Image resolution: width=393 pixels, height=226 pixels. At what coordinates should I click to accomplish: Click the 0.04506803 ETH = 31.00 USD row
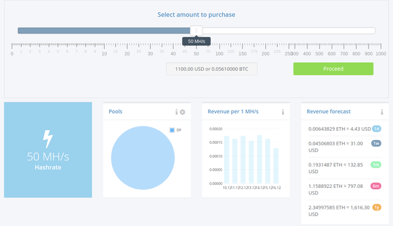click(345, 147)
